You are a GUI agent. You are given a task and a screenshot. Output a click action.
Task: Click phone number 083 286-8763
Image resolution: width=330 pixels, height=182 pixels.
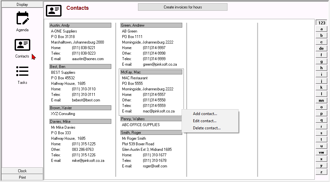(83, 149)
